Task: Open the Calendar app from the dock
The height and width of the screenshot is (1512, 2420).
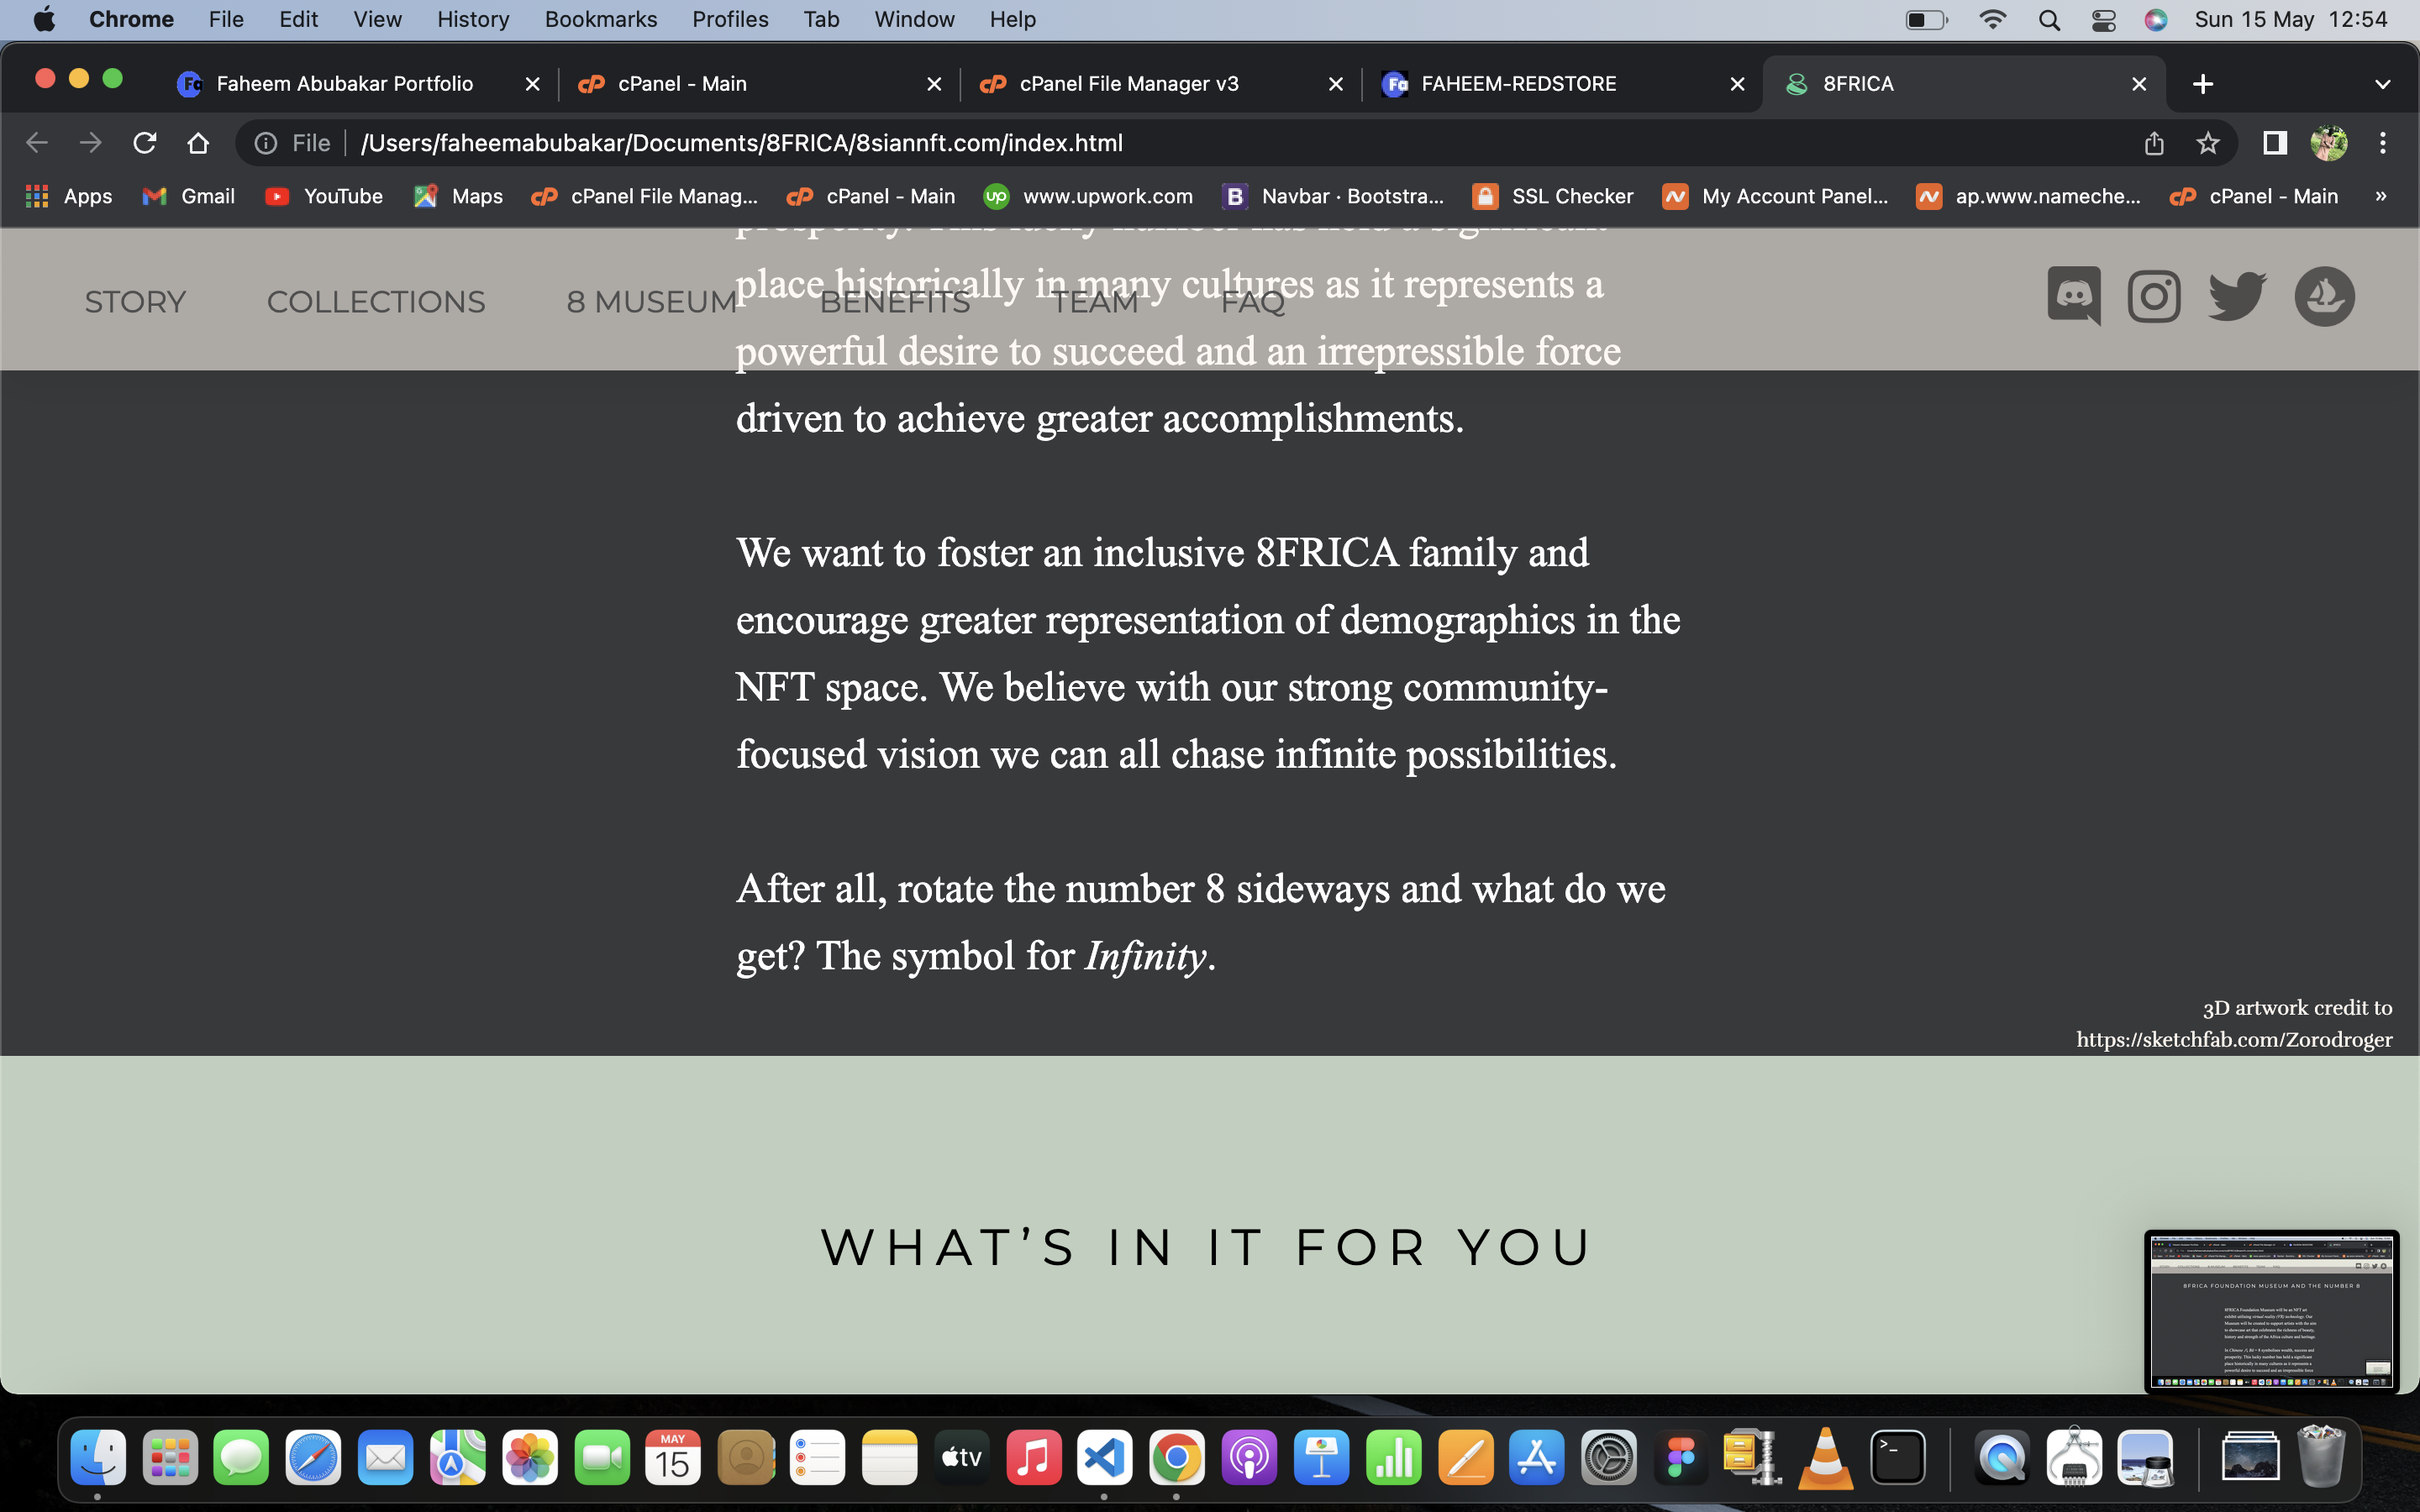Action: [673, 1457]
